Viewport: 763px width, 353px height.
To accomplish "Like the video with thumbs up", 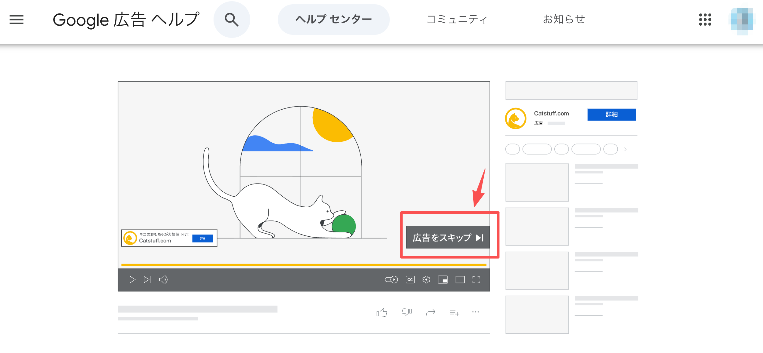I will click(x=382, y=312).
